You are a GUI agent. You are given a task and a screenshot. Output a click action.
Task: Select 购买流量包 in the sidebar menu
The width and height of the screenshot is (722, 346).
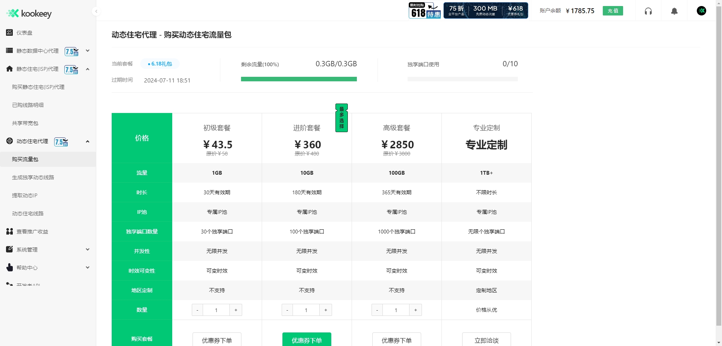pos(25,159)
